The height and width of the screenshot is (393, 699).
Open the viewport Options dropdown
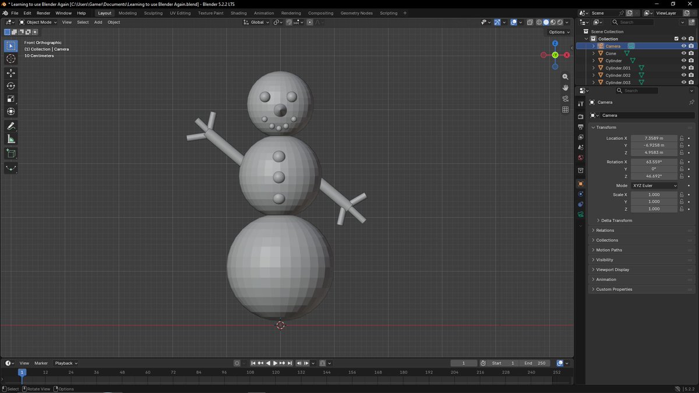(x=558, y=32)
